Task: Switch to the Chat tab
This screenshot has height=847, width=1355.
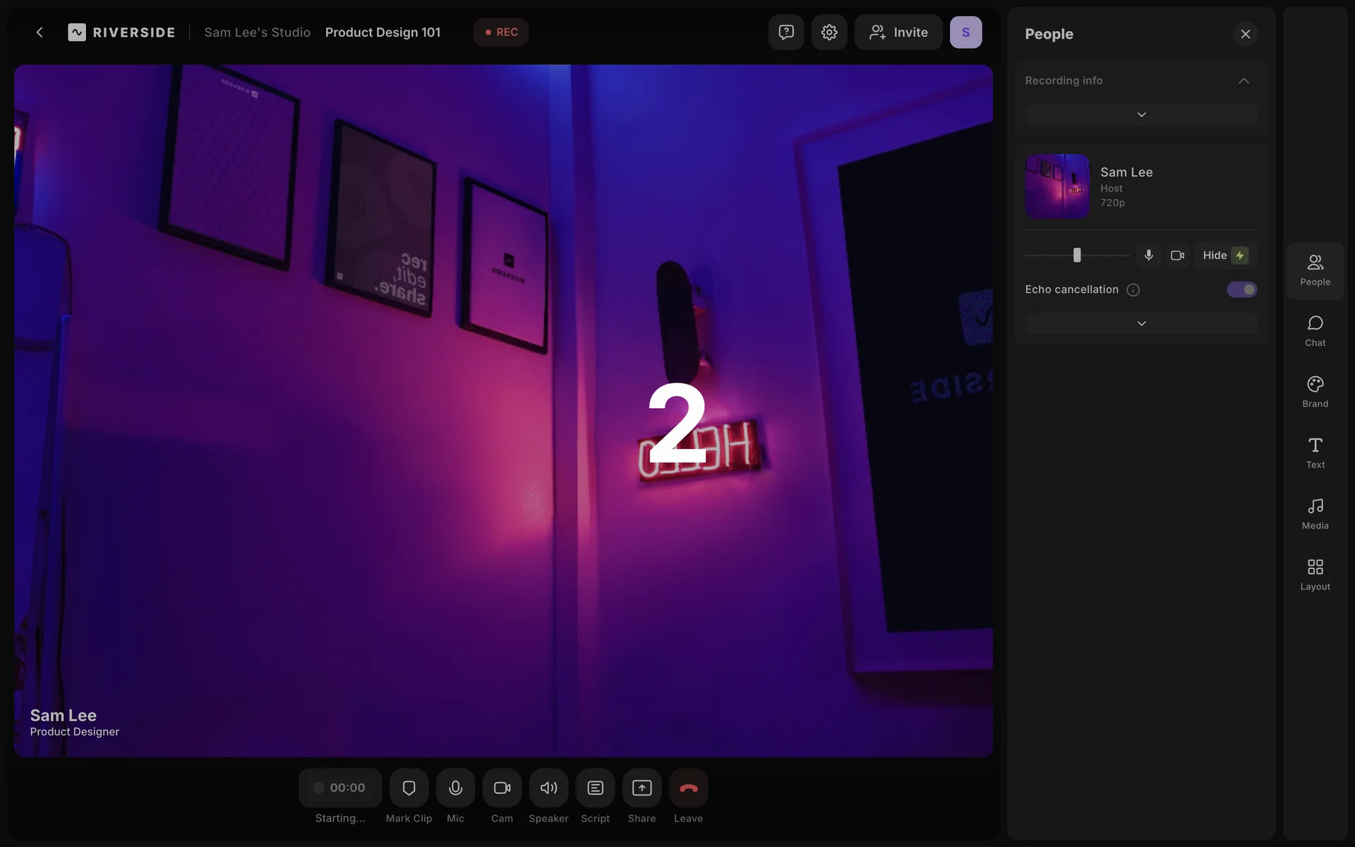Action: click(1315, 330)
